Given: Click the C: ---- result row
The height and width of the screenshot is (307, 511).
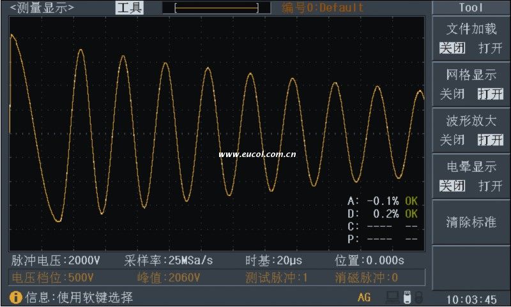Looking at the screenshot, I should tap(383, 227).
